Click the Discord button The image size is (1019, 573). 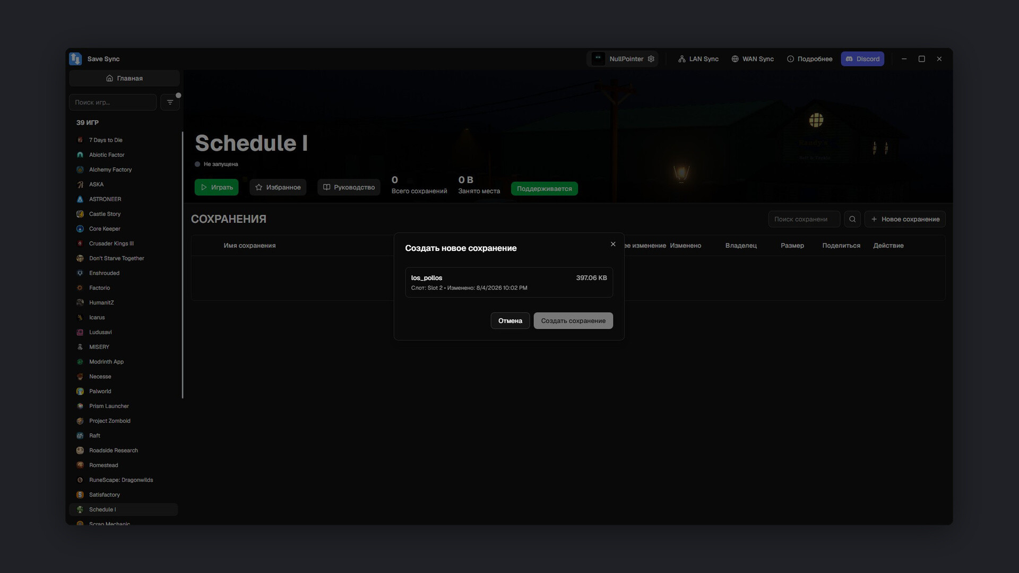pyautogui.click(x=862, y=59)
